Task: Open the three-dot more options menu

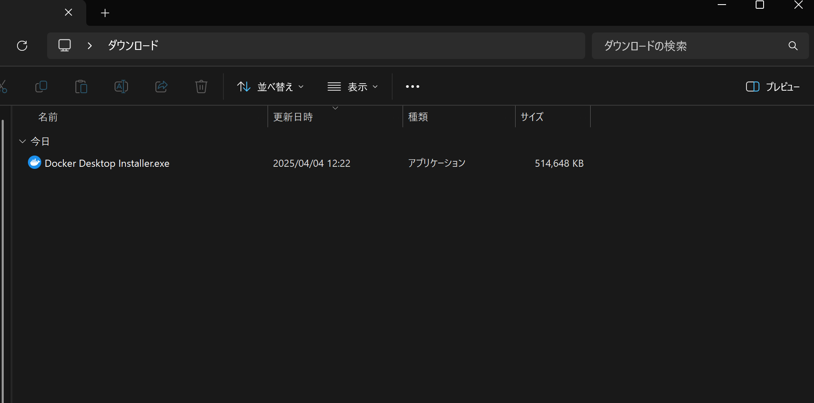Action: coord(412,87)
